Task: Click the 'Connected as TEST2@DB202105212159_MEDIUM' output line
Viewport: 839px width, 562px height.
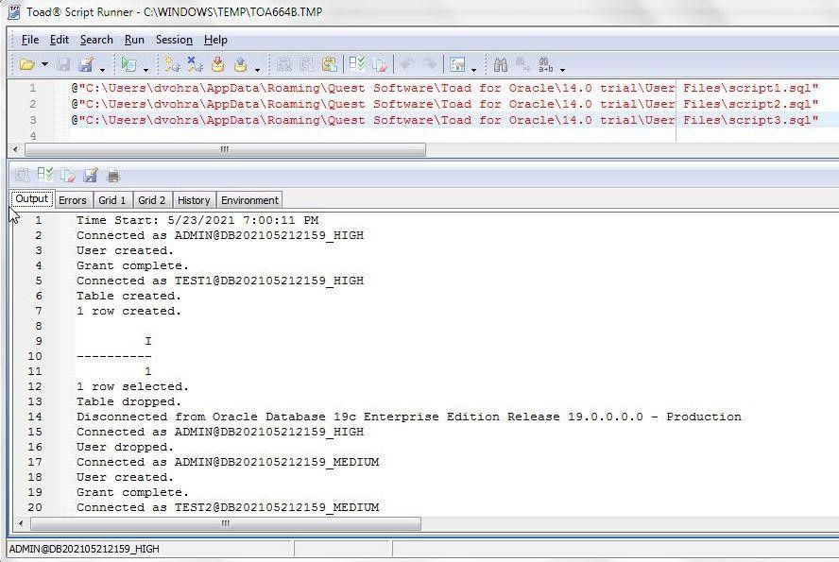Action: click(228, 507)
